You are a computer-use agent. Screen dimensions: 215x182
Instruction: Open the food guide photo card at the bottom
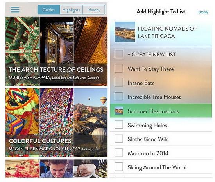point(57,169)
